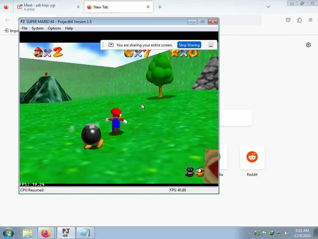Screen dimensions: 318x239
Task: Click the Bob-omb character in game
Action: [x=92, y=136]
